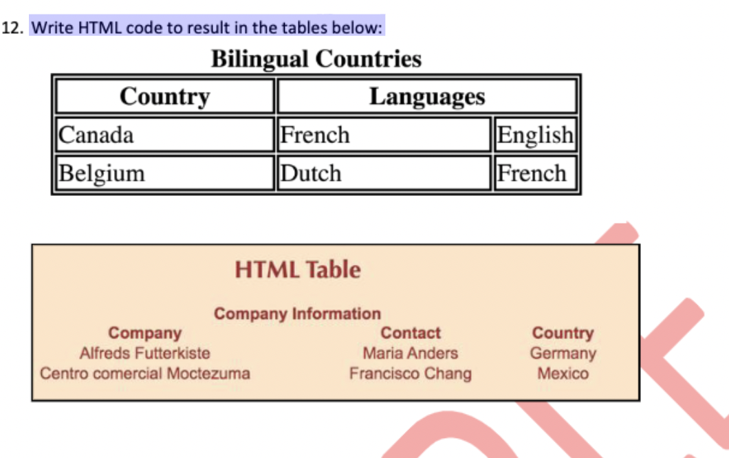This screenshot has height=458, width=729.
Task: Select the "Company Information" caption text
Action: [297, 312]
